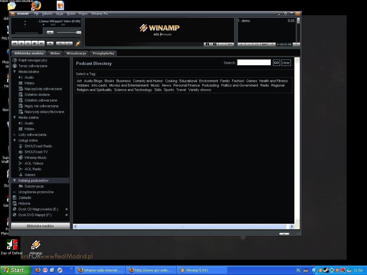Click the GO search button
Viewport: 367px width, 275px height.
[276, 63]
